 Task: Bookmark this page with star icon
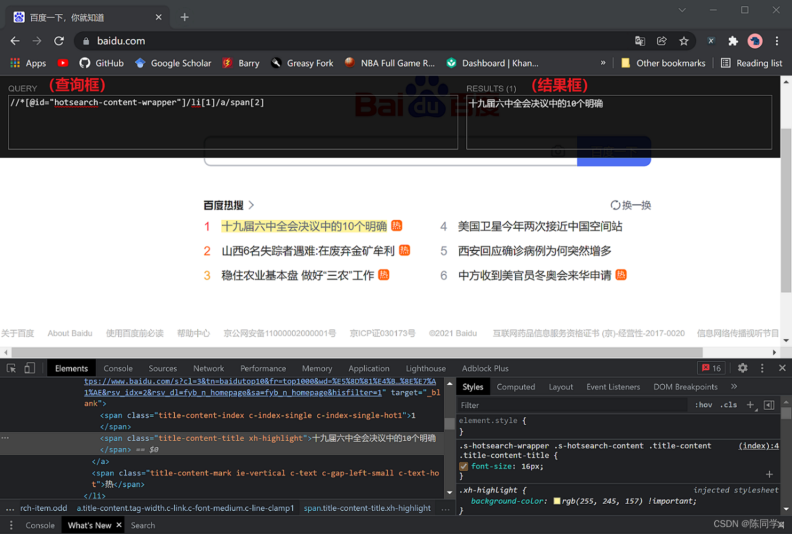click(684, 41)
